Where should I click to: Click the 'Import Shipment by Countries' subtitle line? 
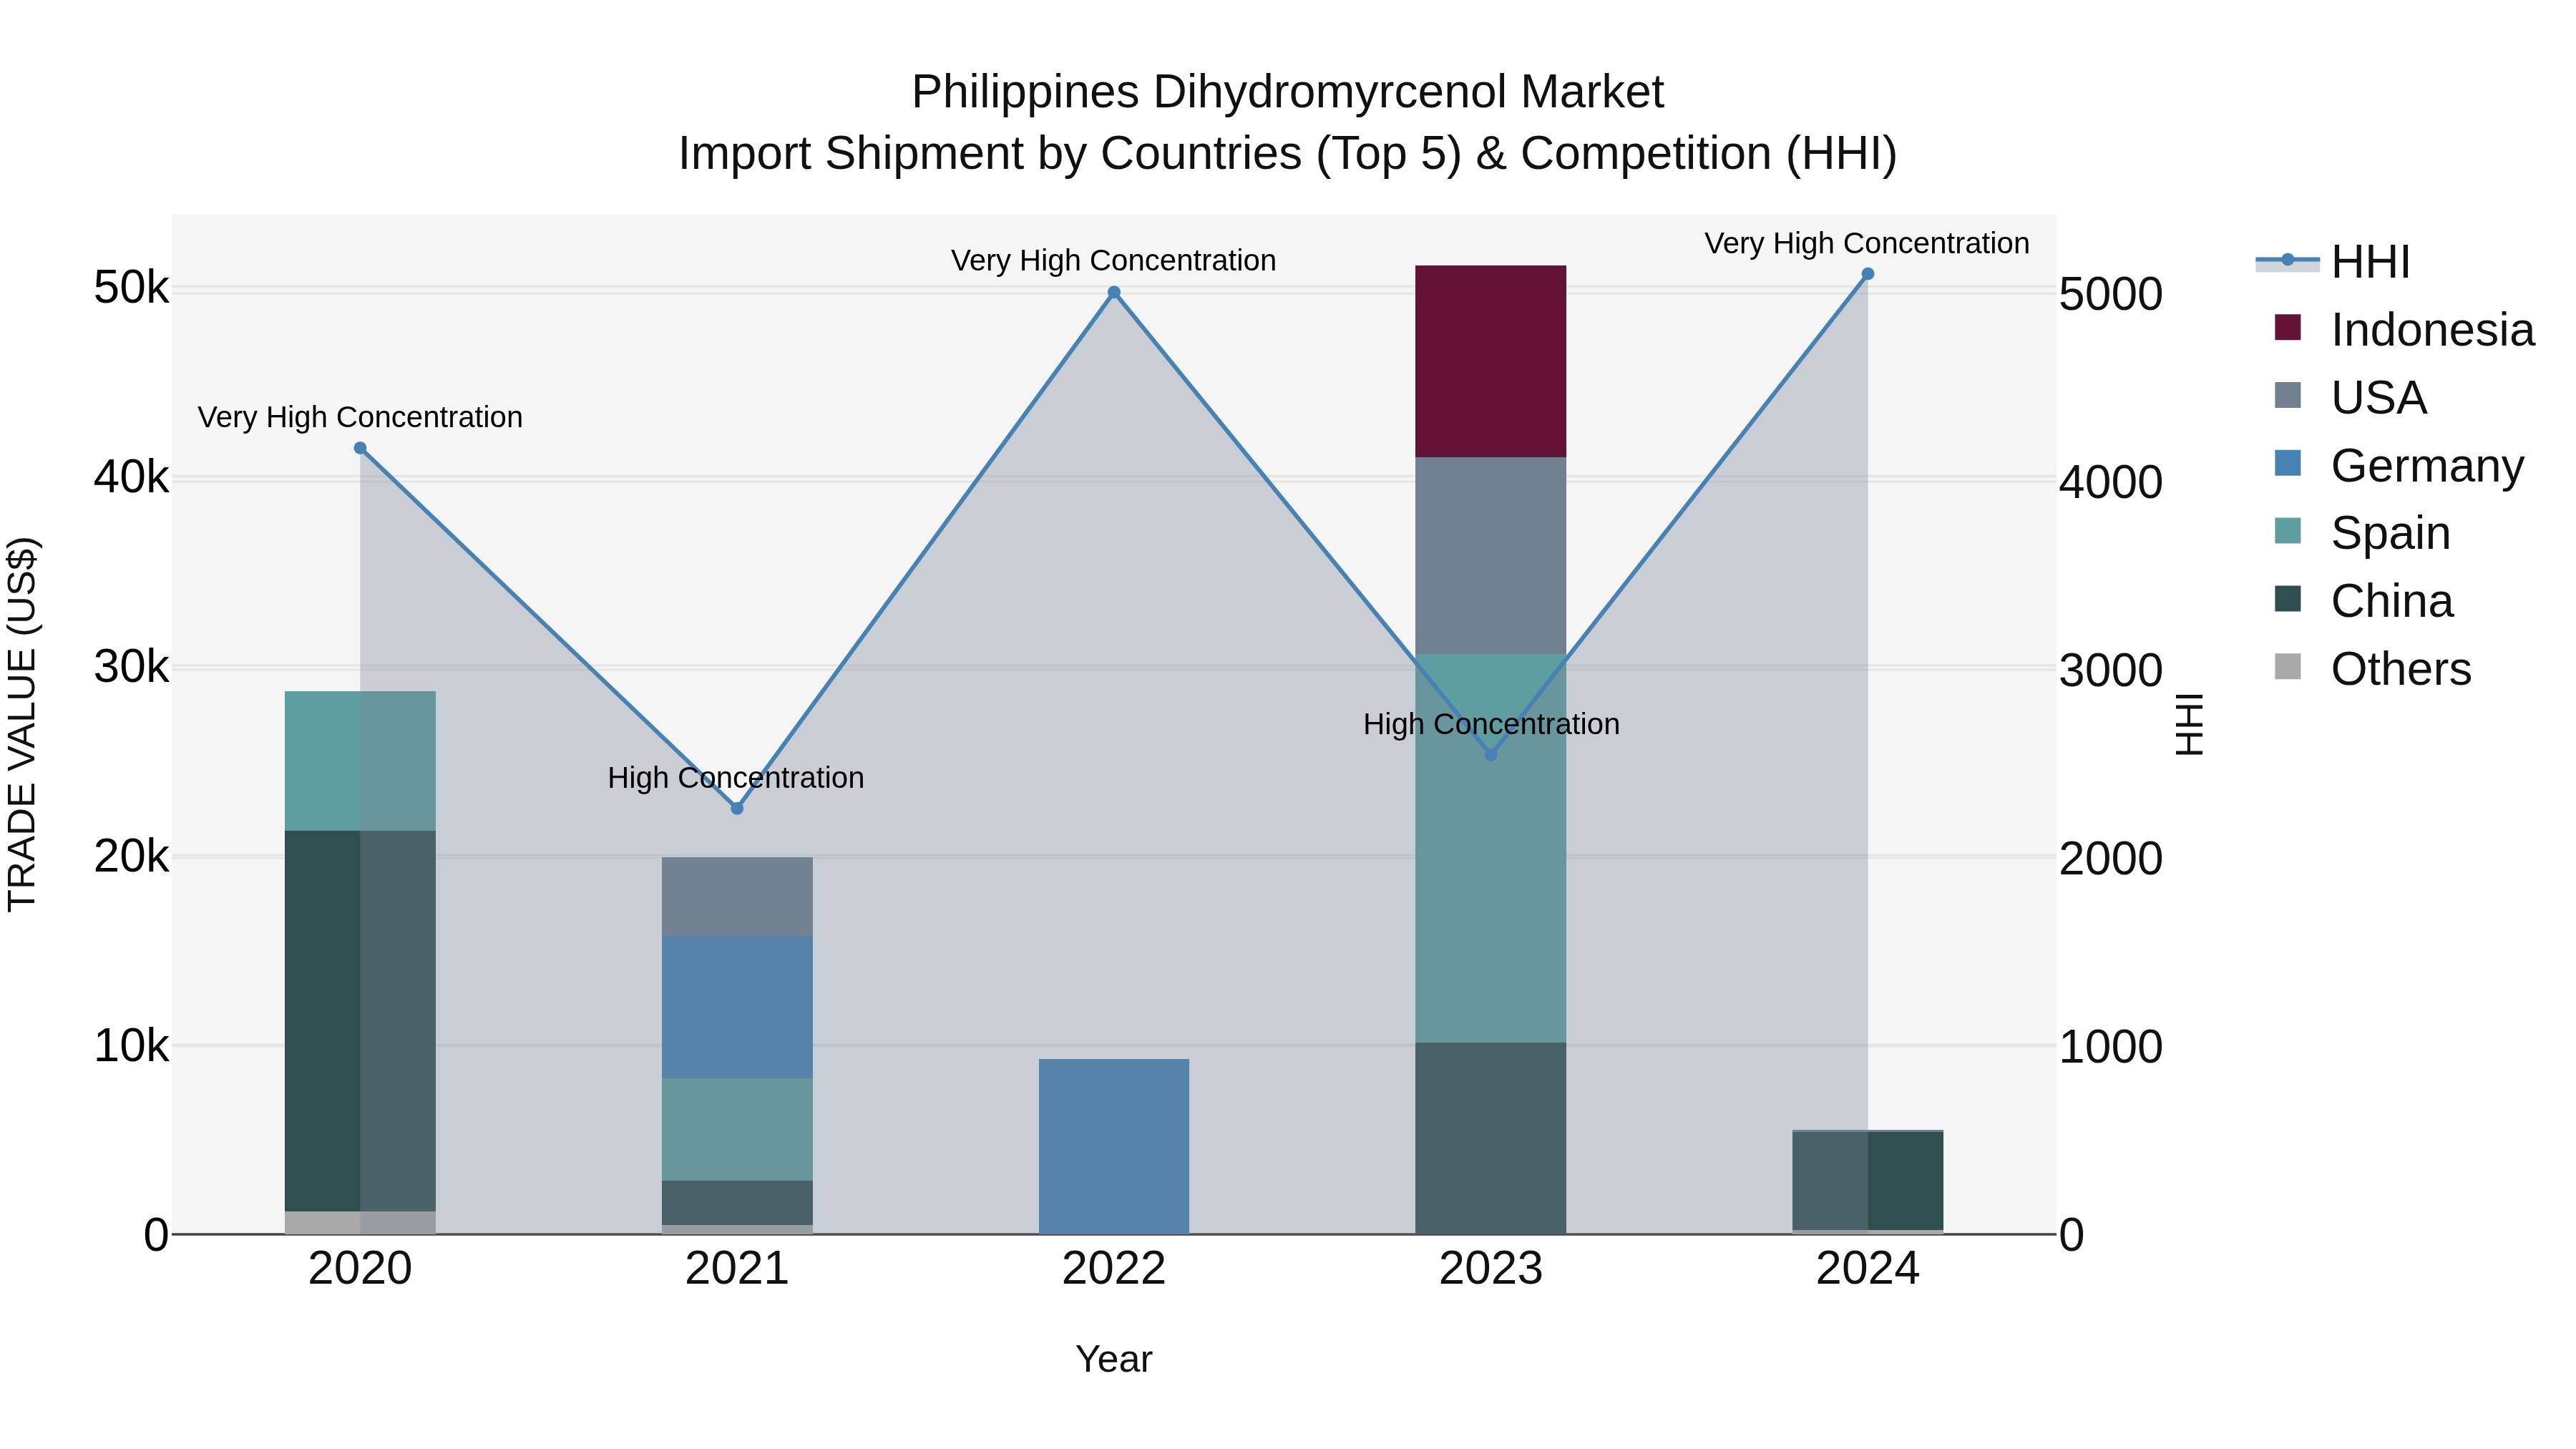click(1288, 154)
